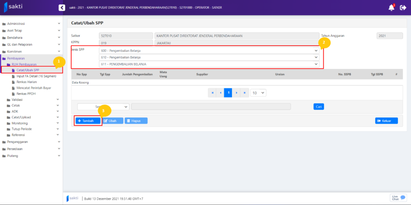This screenshot has height=205, width=411.
Task: Expand the Administrasi menu
Action: point(31,24)
